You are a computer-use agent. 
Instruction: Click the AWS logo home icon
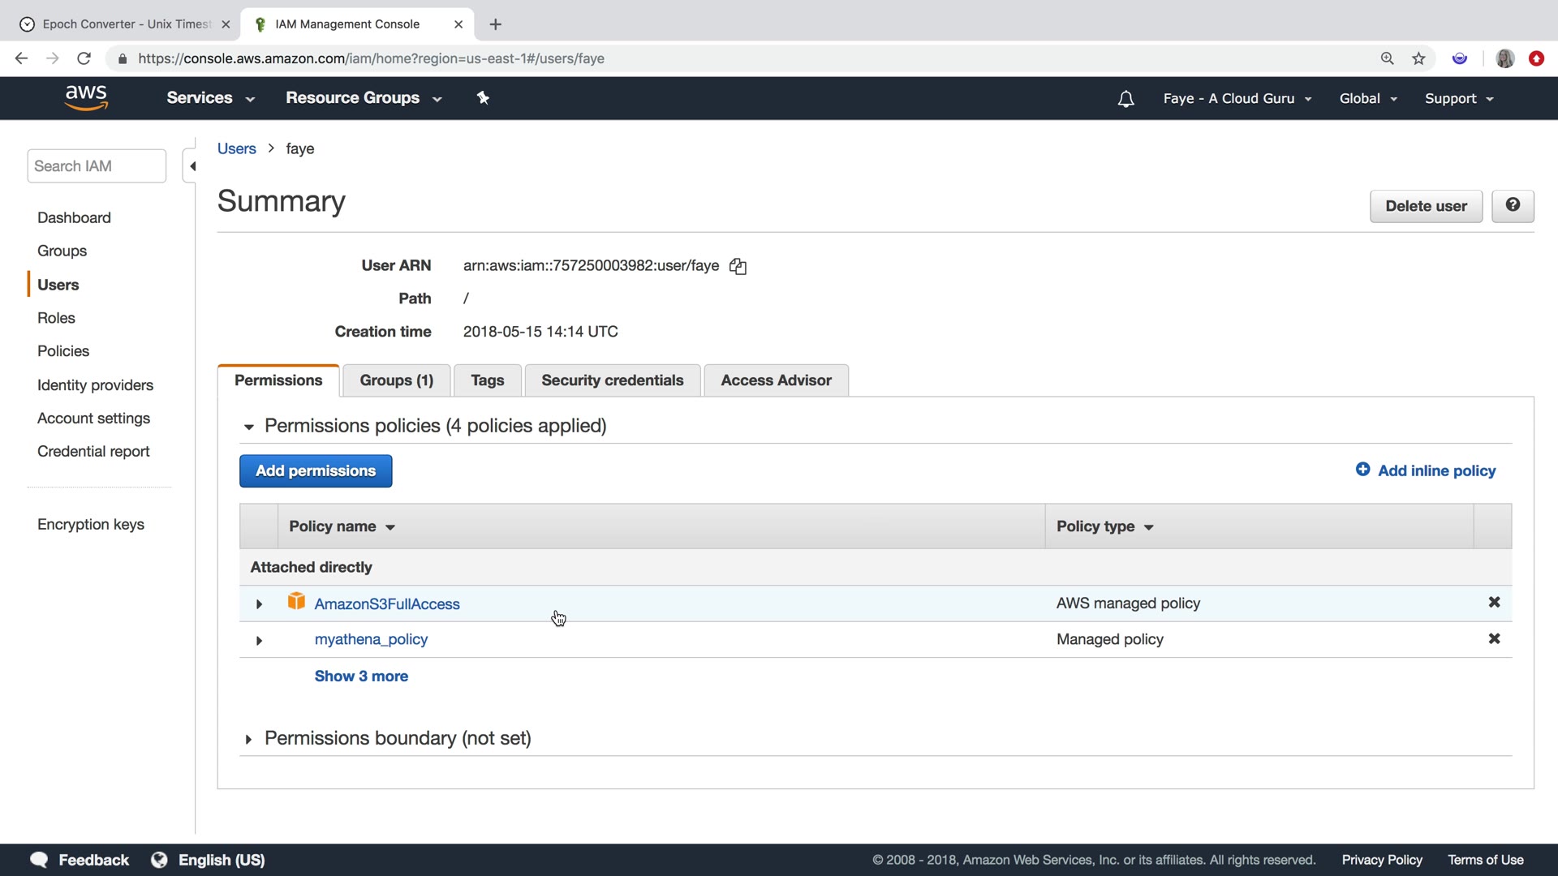click(x=86, y=97)
